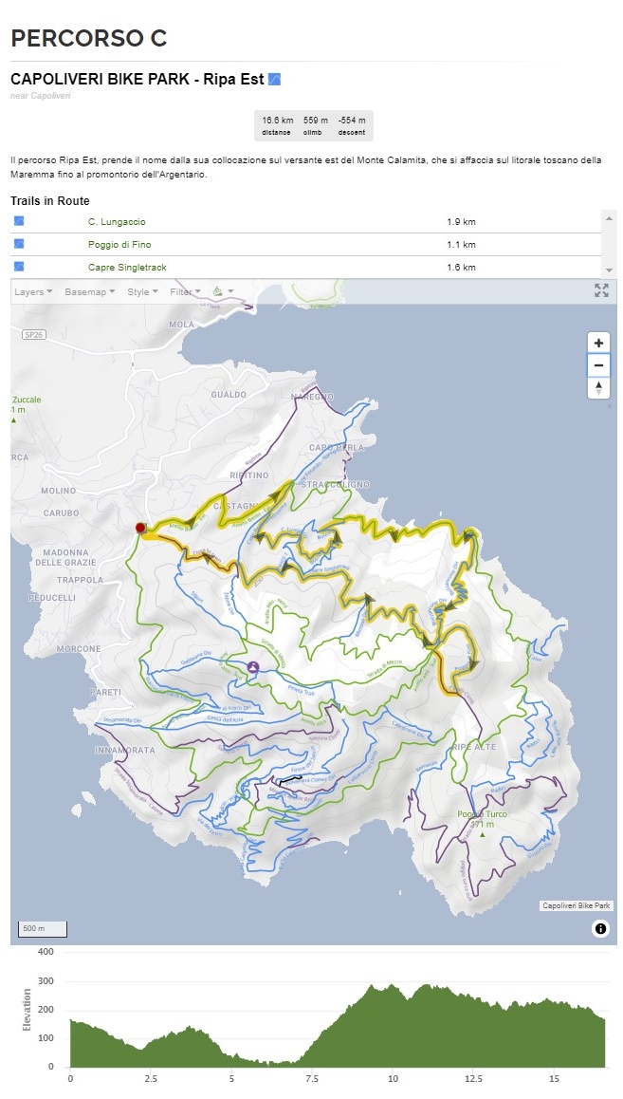
Task: Click the PARETI place label on the map
Action: click(x=105, y=692)
